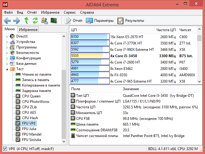Collapse the Тест tree node
The height and width of the screenshot is (154, 205).
[7, 69]
